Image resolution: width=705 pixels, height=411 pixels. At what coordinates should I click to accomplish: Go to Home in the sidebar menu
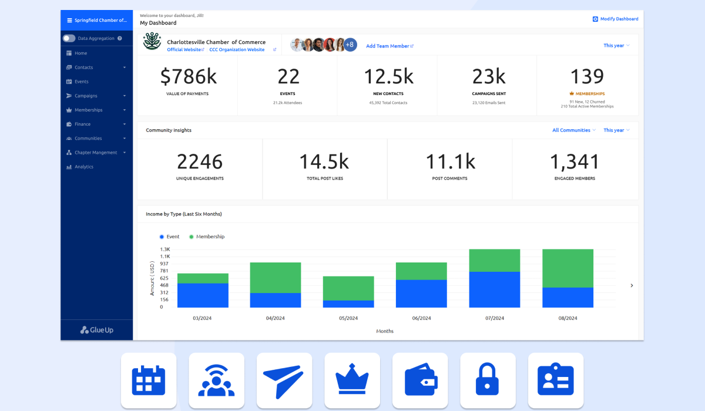coord(82,53)
